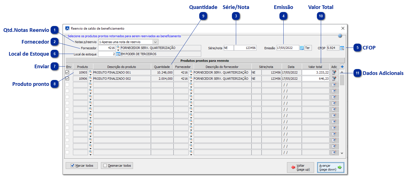The image size is (408, 177).
Task: Check the Env box for product 10905
Action: pyautogui.click(x=67, y=72)
